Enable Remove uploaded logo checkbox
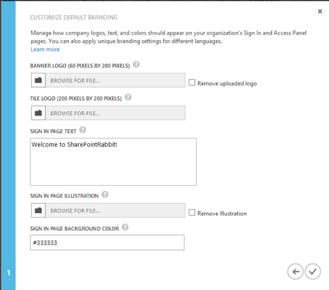The image size is (329, 290). click(192, 82)
